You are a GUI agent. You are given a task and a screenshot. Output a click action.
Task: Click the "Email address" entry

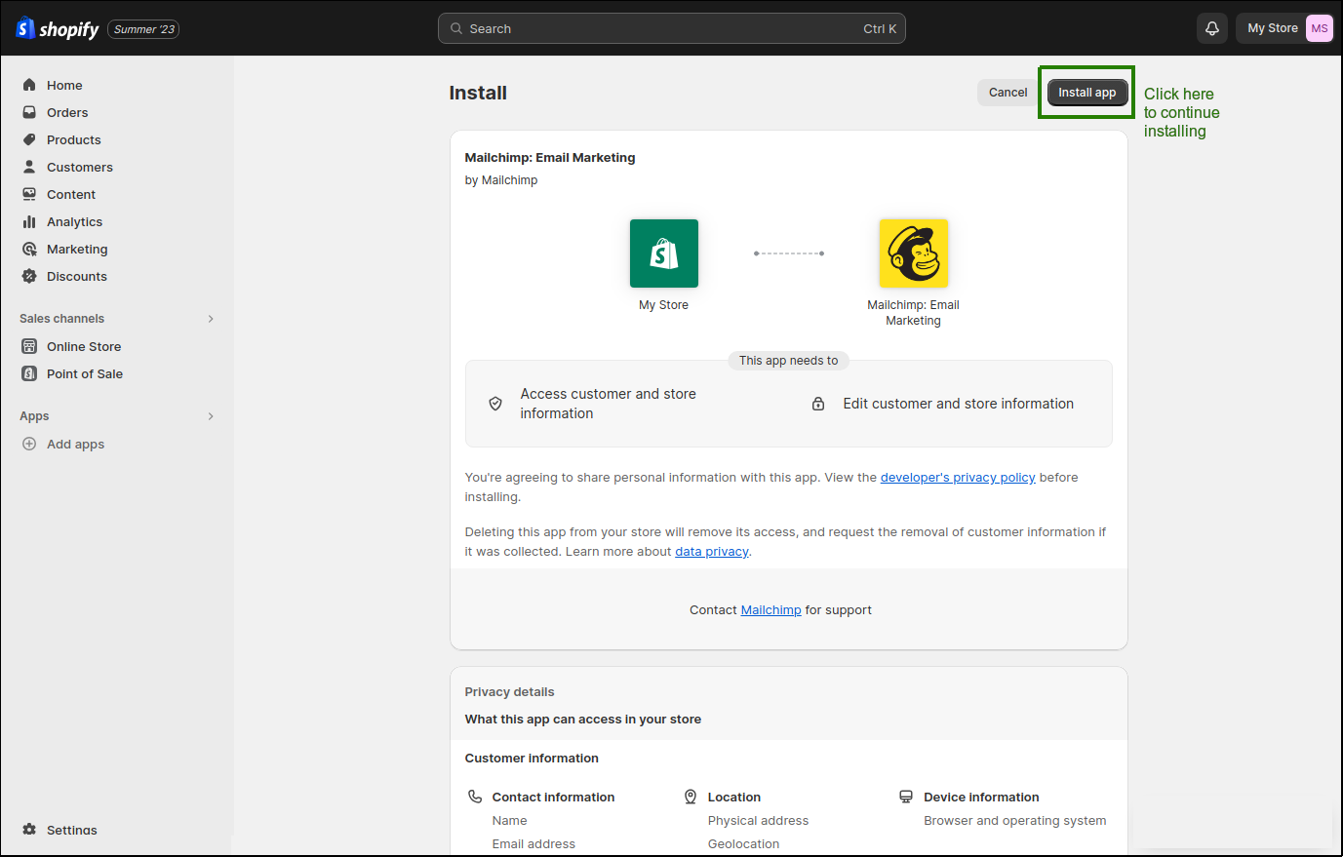pyautogui.click(x=533, y=844)
